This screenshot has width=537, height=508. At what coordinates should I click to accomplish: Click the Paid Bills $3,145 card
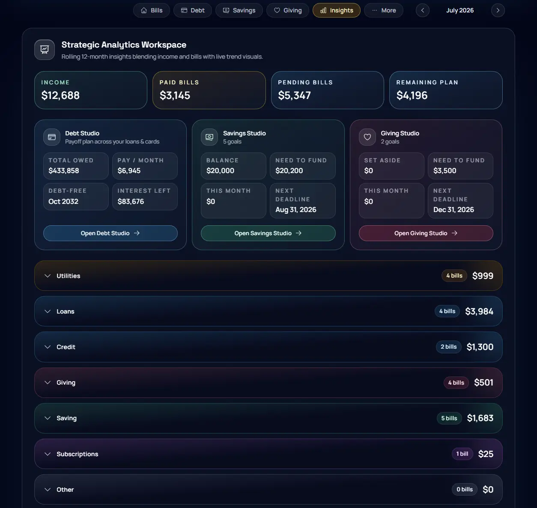tap(209, 90)
